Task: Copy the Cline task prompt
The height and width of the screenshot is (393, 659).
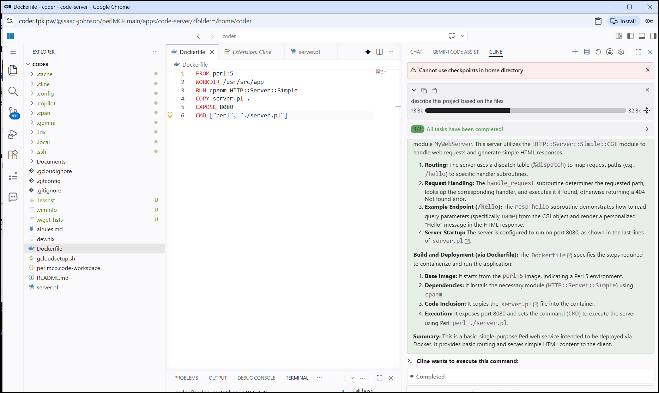Action: tap(424, 91)
